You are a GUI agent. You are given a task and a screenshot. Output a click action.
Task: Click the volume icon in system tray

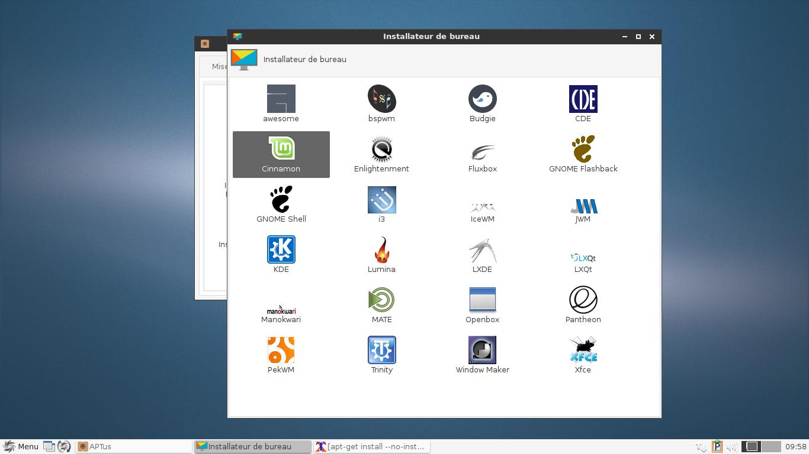click(x=732, y=447)
